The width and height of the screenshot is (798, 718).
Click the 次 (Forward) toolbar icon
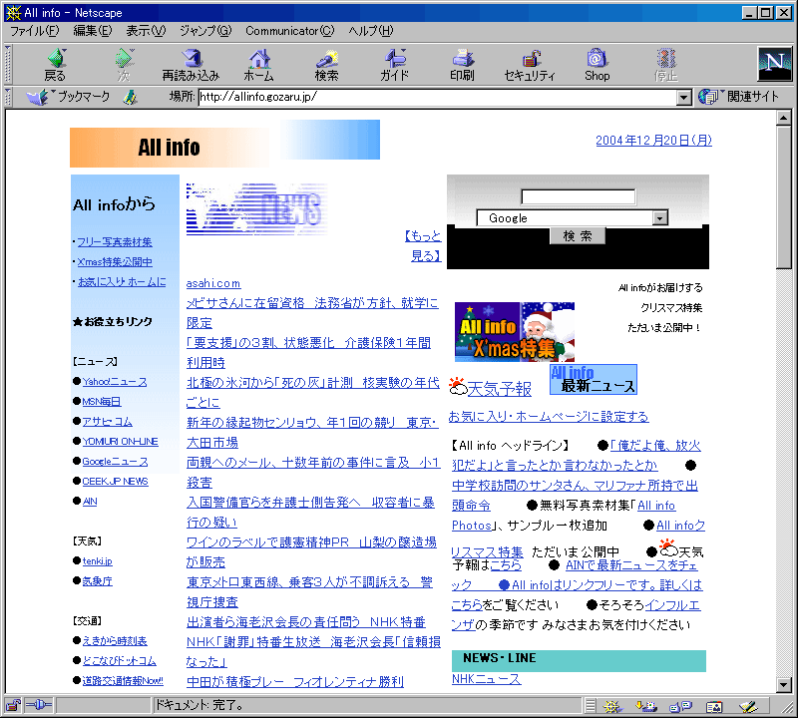click(124, 65)
